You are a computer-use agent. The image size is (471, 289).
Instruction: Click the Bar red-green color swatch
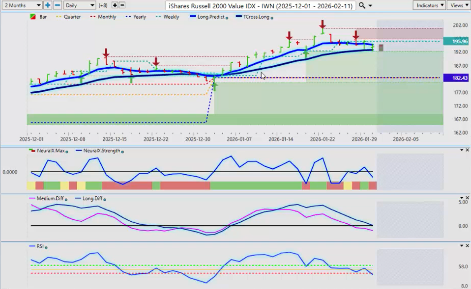coord(33,17)
